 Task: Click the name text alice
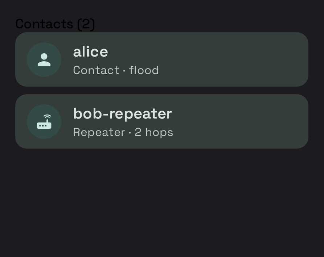(x=90, y=51)
